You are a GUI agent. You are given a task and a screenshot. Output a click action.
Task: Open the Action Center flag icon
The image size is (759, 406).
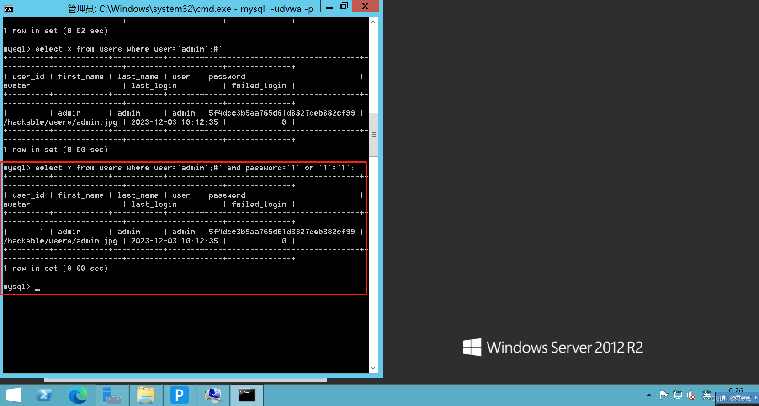click(x=664, y=395)
